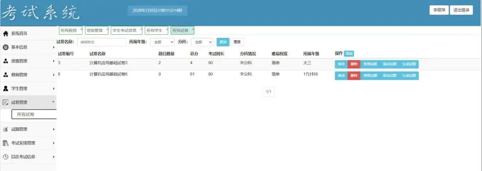
Task: Click the 试题管理 icon in sidebar
Action: (5, 129)
